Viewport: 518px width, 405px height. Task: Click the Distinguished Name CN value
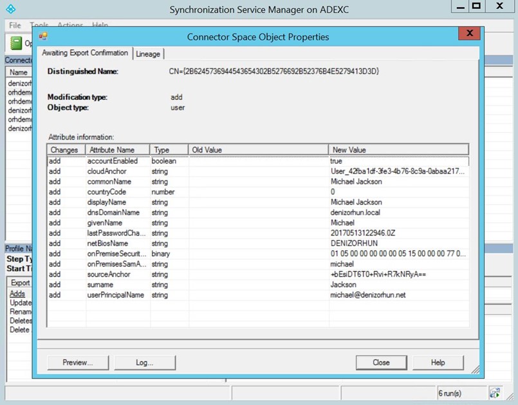pos(273,71)
